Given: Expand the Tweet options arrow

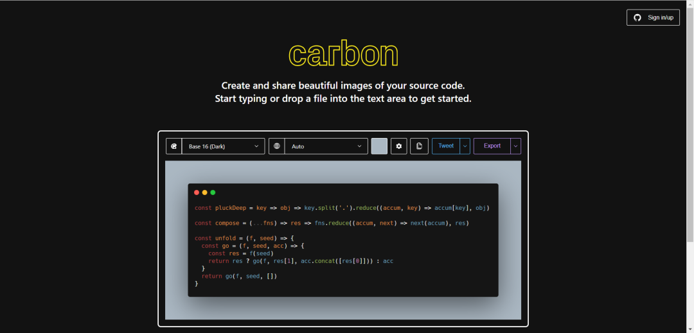Looking at the screenshot, I should point(465,146).
